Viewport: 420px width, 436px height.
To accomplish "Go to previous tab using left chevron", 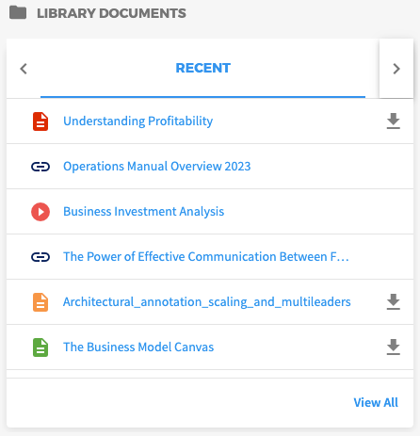I will (24, 69).
